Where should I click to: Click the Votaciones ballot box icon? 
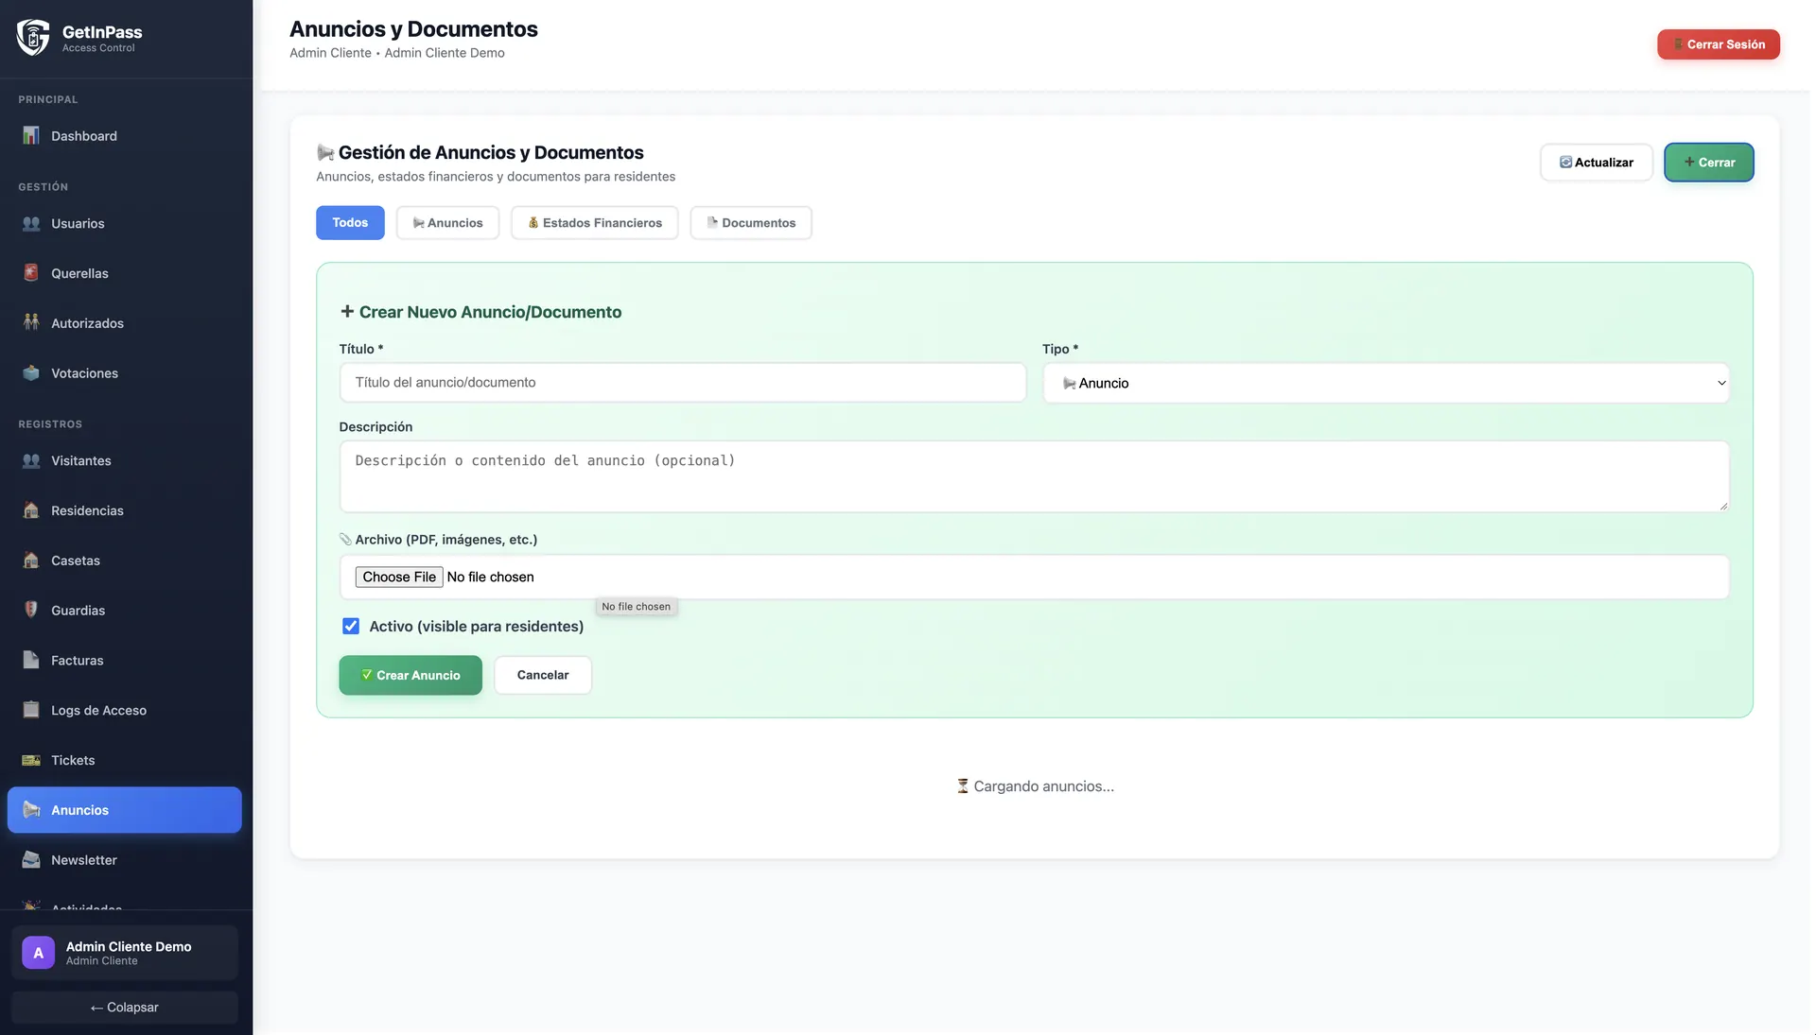31,373
